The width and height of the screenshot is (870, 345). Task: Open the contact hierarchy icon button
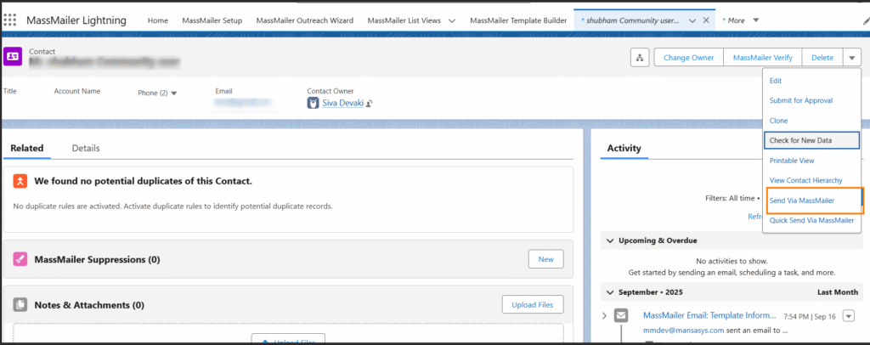pos(639,57)
